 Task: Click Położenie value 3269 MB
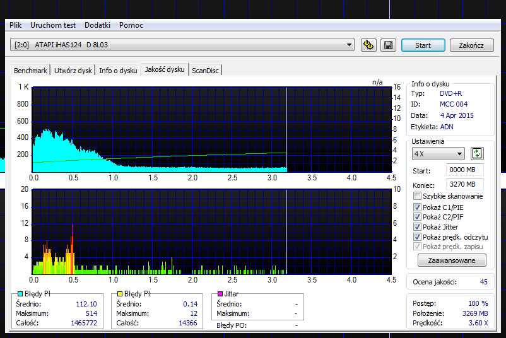click(475, 313)
